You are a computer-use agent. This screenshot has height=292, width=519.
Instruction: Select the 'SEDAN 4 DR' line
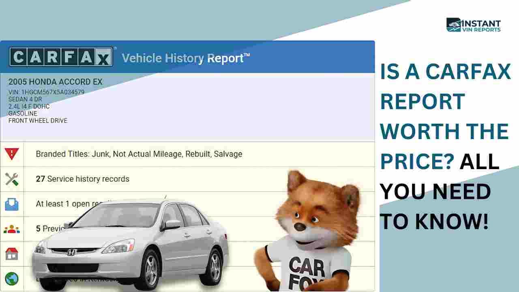[x=25, y=99]
